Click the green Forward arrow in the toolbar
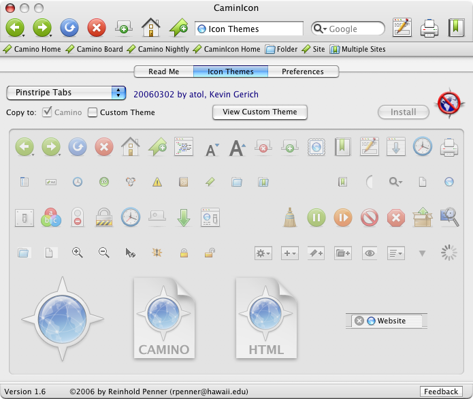Image resolution: width=473 pixels, height=399 pixels. click(x=42, y=28)
